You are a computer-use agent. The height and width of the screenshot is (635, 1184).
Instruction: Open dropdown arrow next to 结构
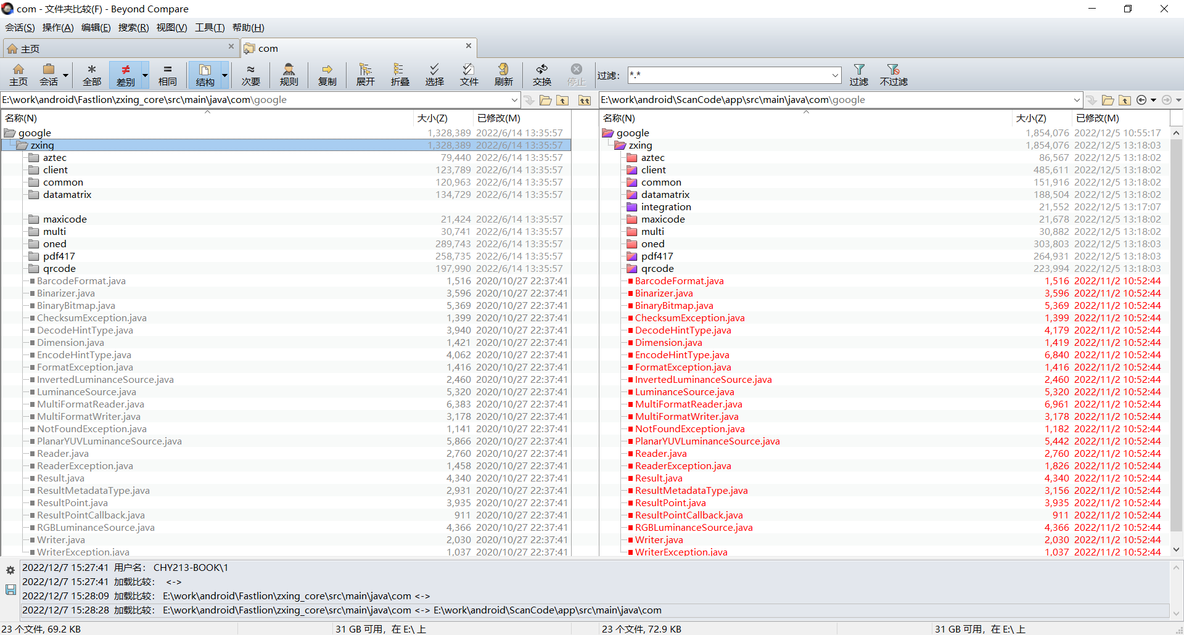click(x=224, y=75)
